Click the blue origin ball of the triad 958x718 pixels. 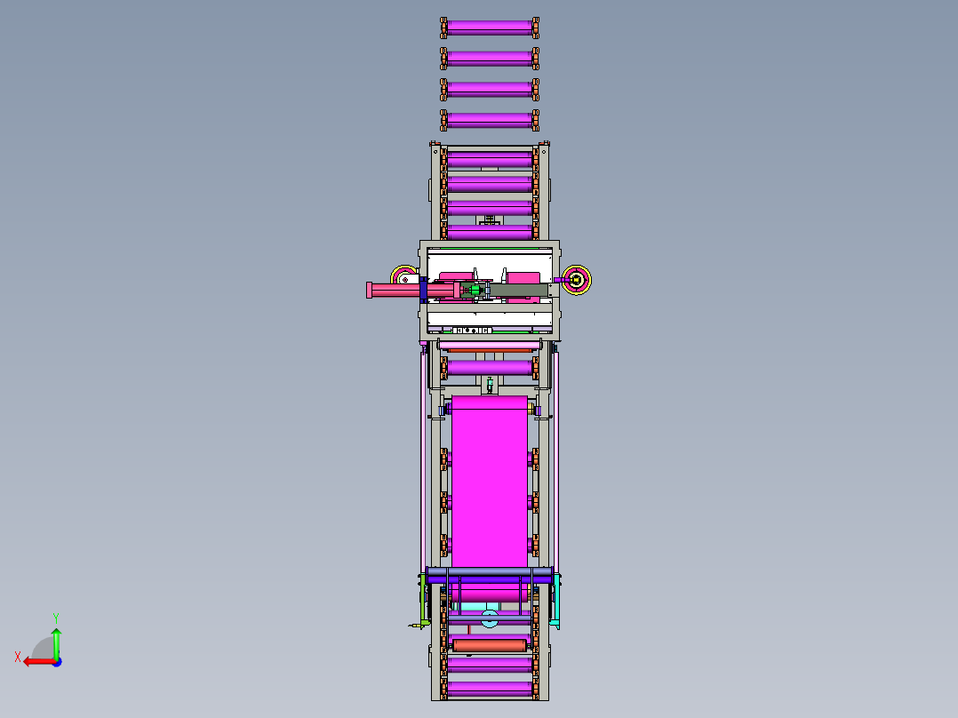[58, 662]
